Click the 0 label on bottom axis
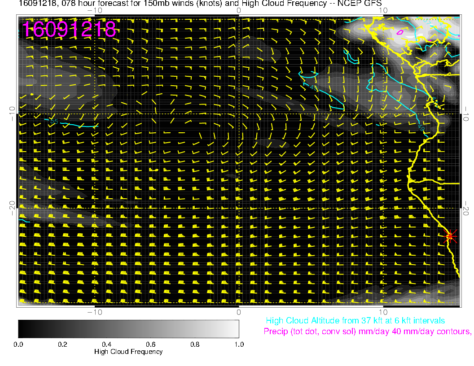 pos(238,312)
